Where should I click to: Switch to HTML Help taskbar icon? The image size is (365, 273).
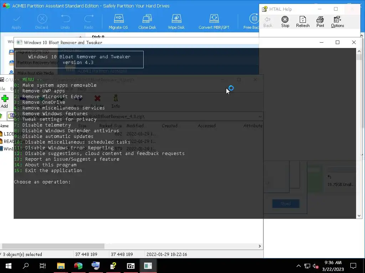[x=113, y=266]
